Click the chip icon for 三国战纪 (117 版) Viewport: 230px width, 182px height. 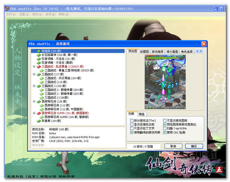pyautogui.click(x=39, y=74)
